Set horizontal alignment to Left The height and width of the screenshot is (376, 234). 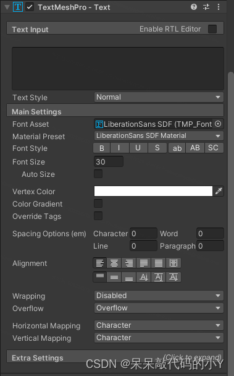click(99, 263)
